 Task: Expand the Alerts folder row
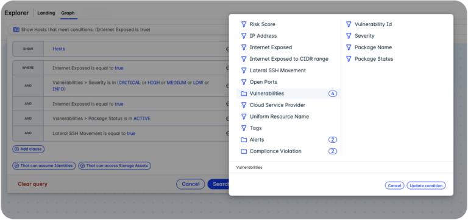click(x=289, y=140)
